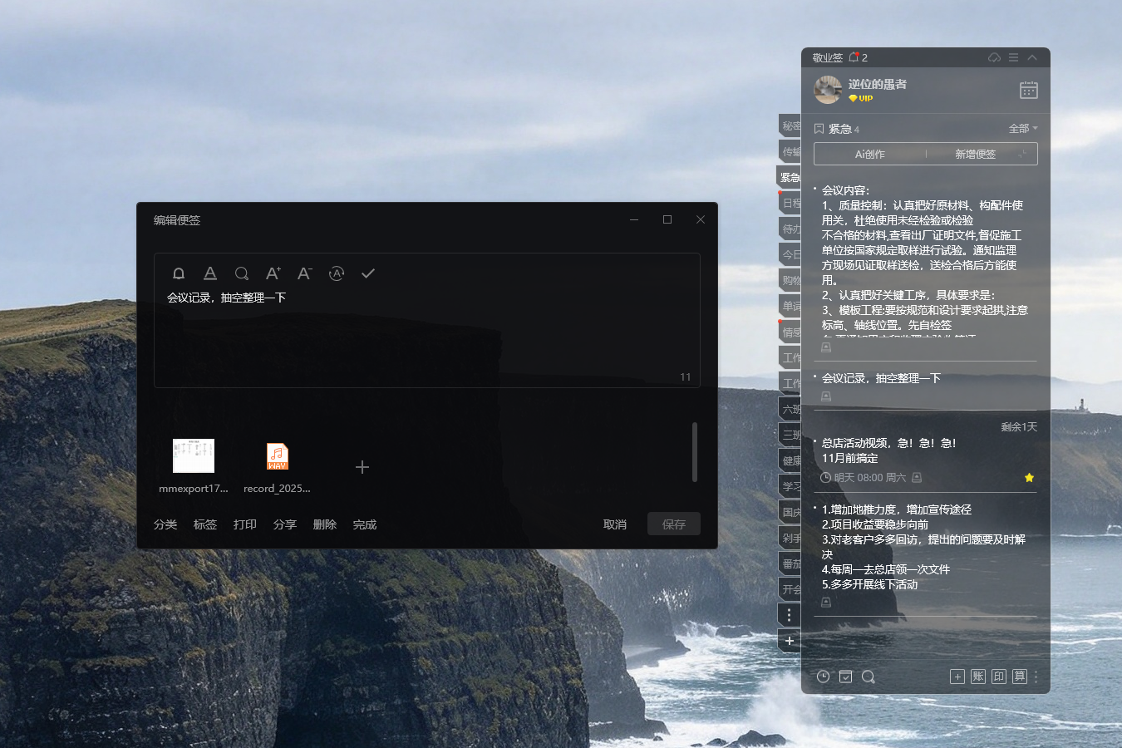Expand the 全部 filter dropdown
Viewport: 1122px width, 748px height.
click(1023, 129)
